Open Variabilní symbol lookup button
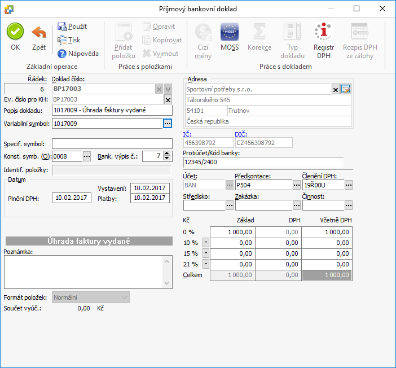This screenshot has height=368, width=396. [x=167, y=124]
